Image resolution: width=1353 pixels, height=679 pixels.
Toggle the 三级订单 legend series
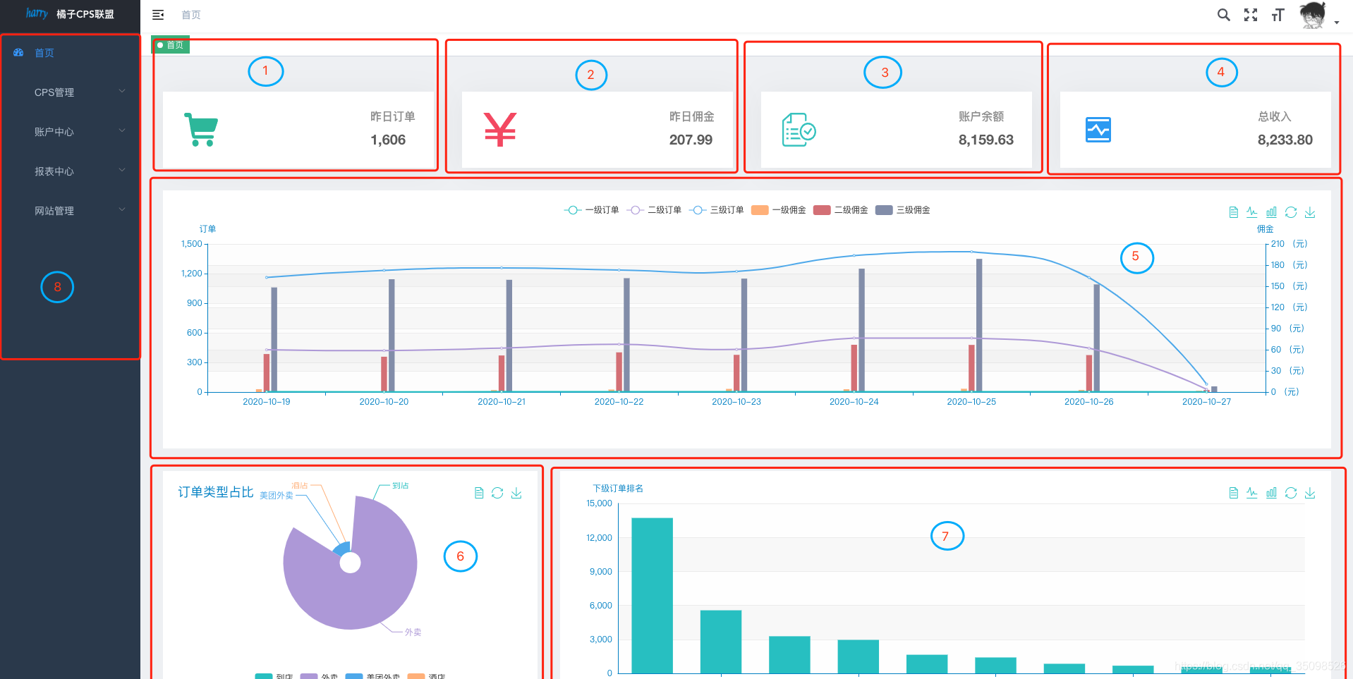(716, 210)
